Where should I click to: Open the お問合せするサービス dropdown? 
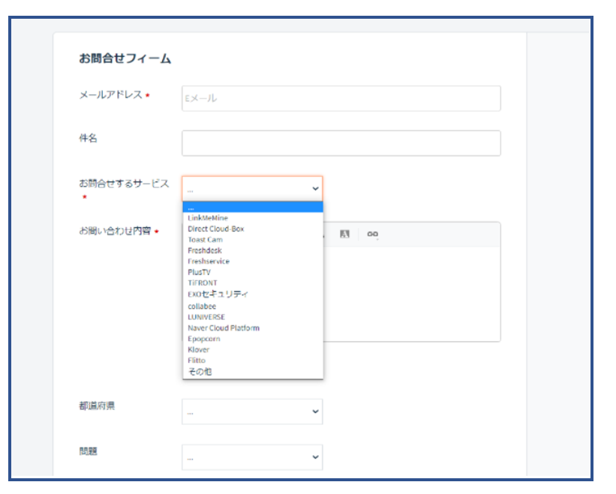(252, 189)
